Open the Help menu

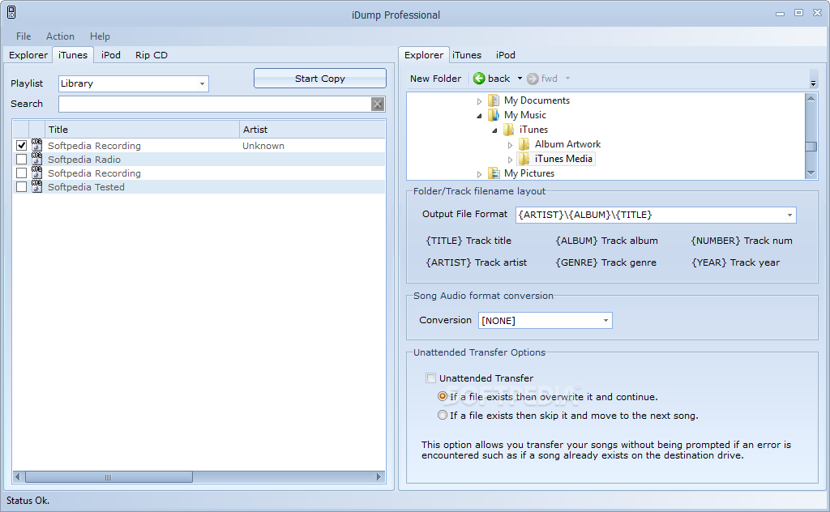coord(100,36)
